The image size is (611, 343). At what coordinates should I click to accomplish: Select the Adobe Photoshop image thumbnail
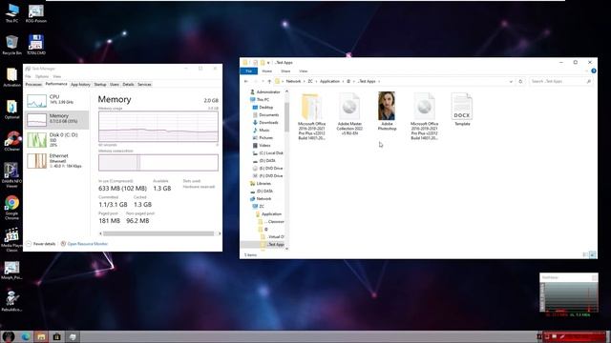click(x=387, y=111)
